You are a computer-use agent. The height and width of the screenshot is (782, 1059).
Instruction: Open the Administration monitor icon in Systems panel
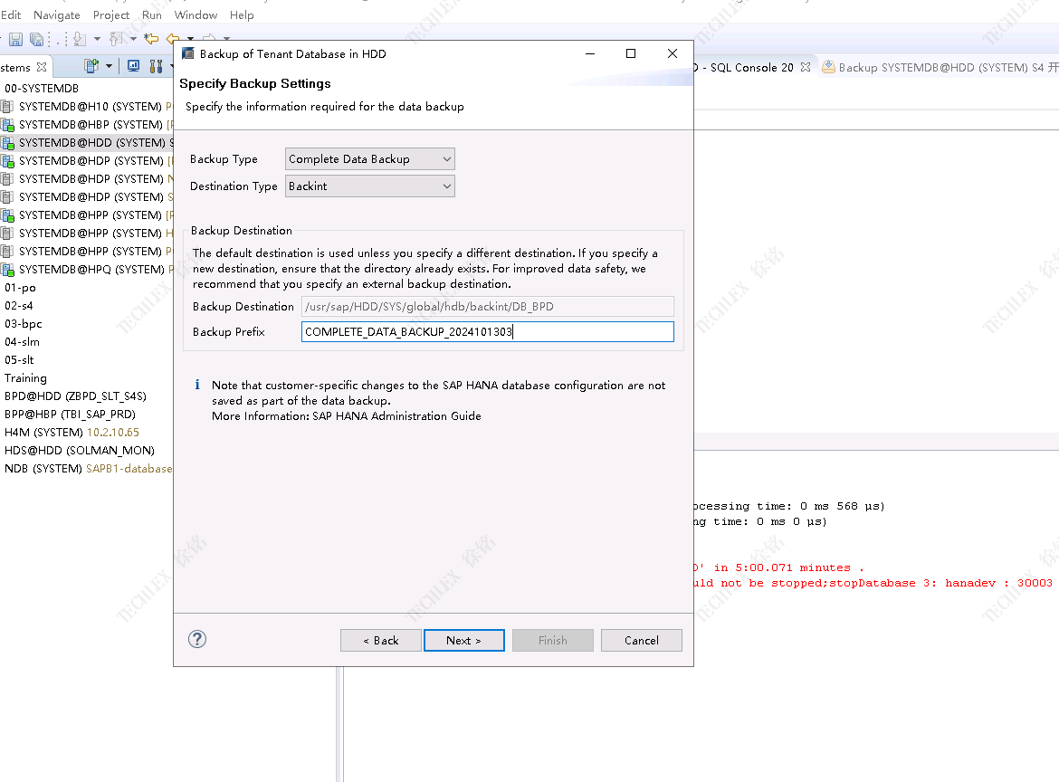(133, 66)
